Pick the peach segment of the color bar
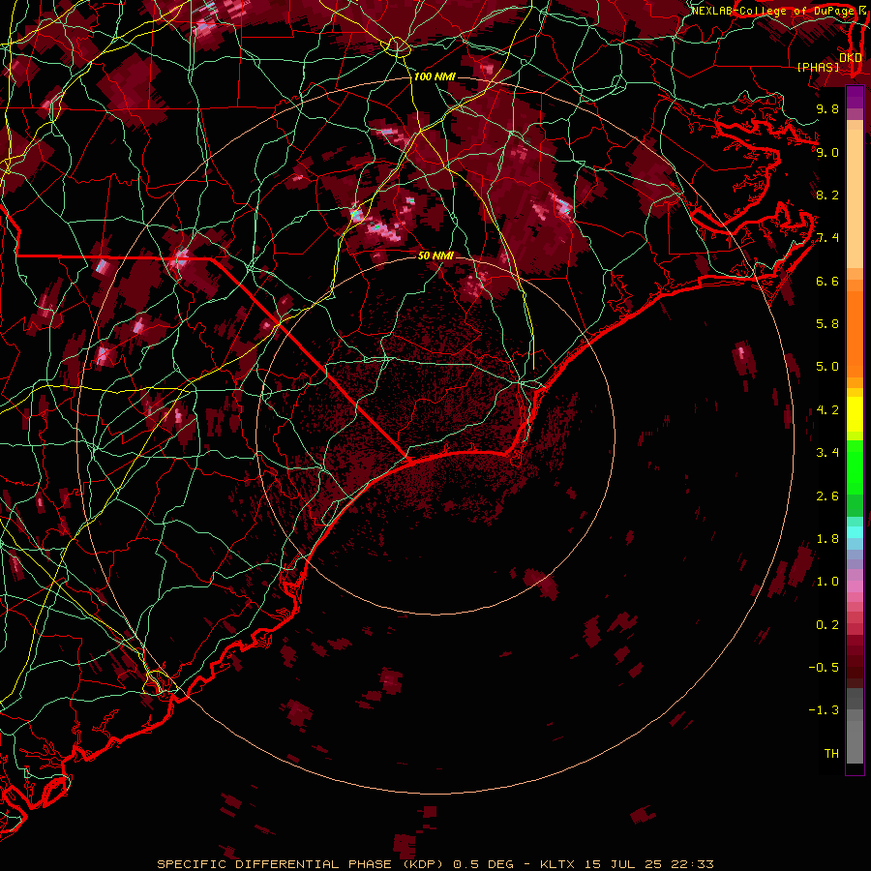The height and width of the screenshot is (871, 871). point(855,195)
